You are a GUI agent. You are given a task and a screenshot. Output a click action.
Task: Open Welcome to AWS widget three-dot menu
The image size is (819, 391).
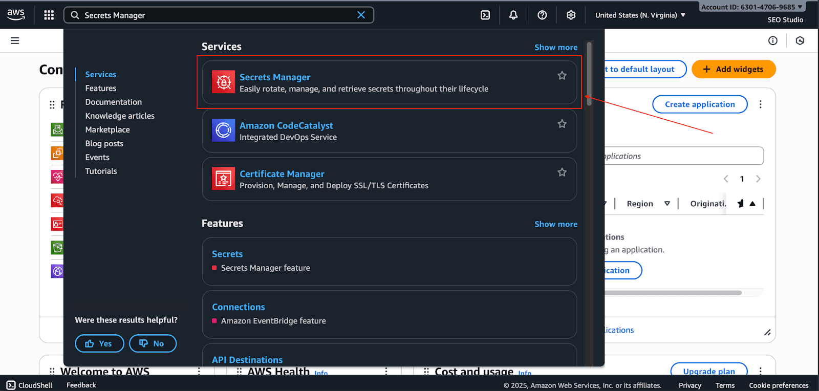pos(199,371)
